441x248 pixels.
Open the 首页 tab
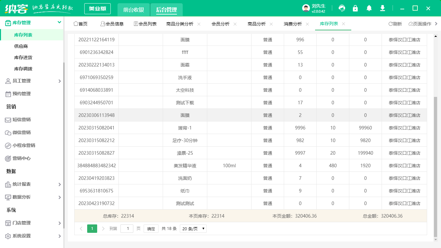click(x=80, y=24)
